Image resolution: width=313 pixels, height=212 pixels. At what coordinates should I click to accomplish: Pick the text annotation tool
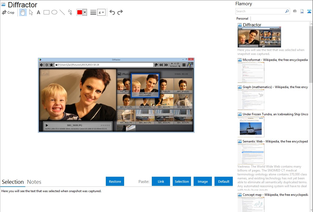(x=38, y=12)
